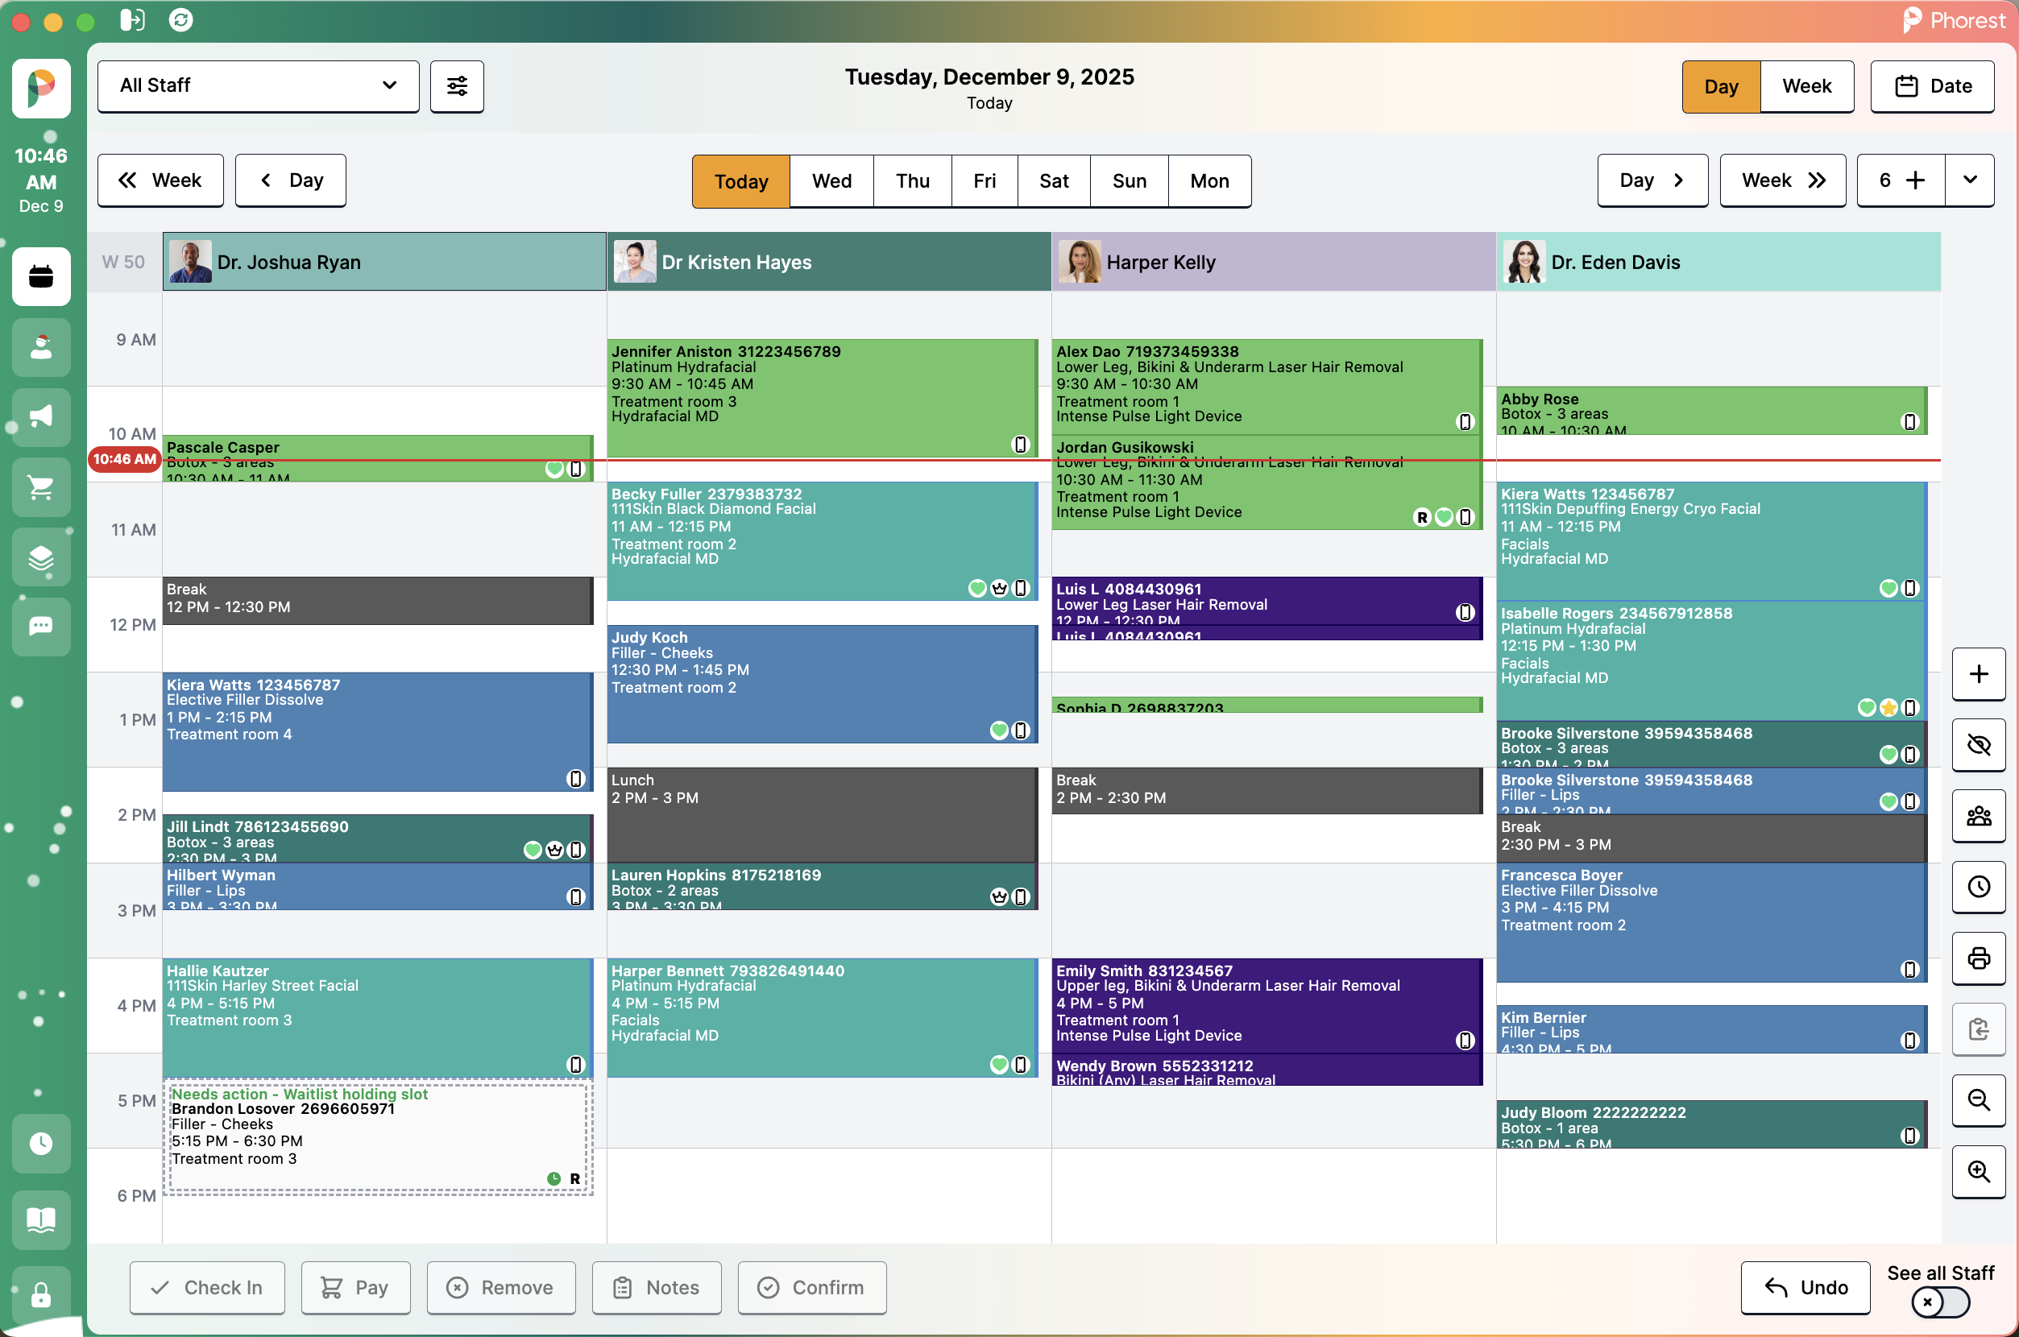This screenshot has height=1337, width=2019.
Task: Open the chat messages icon in left sidebar
Action: pos(40,627)
